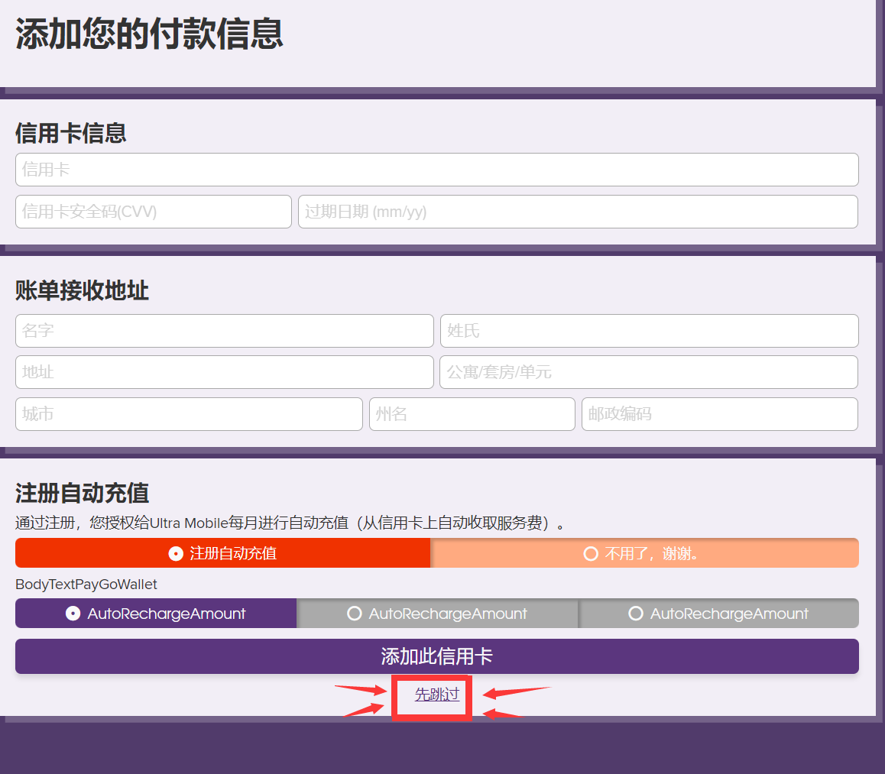Click the 姓氏 last name field
The image size is (885, 774).
(649, 331)
